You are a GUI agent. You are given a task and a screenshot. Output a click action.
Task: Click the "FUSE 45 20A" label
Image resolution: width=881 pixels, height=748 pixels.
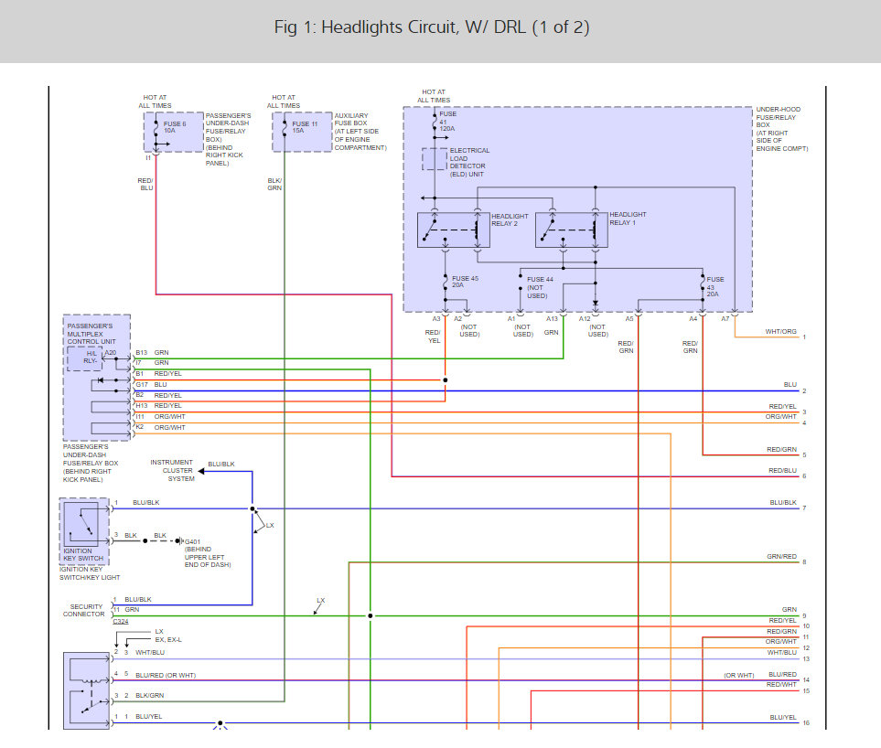[x=466, y=282]
